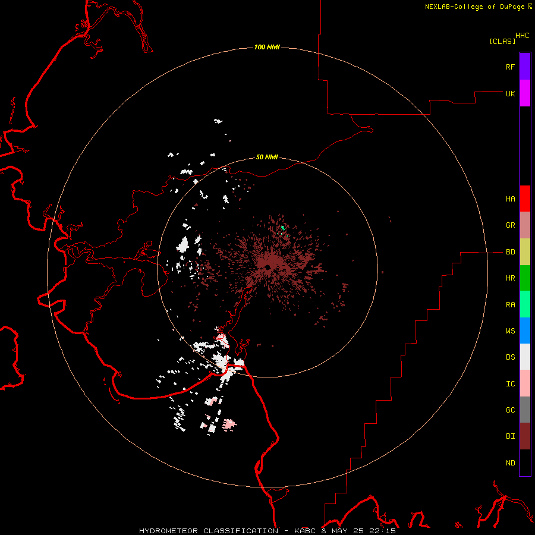Click the KABC radar site identifier
Viewport: 535px width, 535px height.
(x=305, y=531)
